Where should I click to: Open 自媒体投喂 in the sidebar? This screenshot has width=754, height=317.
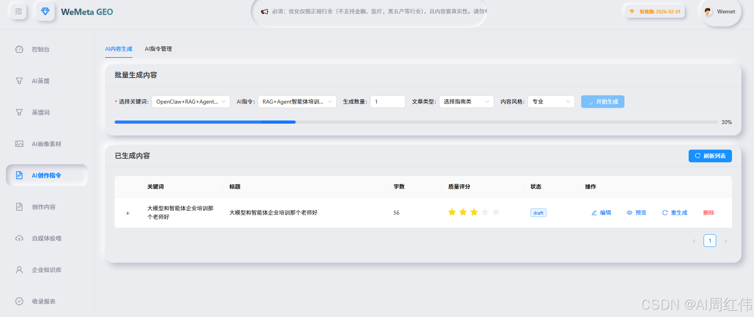[x=47, y=238]
